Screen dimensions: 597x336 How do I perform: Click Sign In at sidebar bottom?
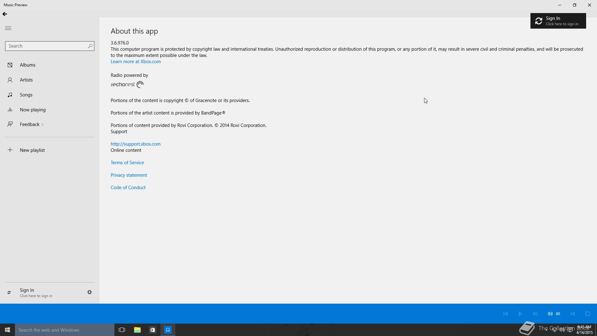(36, 292)
